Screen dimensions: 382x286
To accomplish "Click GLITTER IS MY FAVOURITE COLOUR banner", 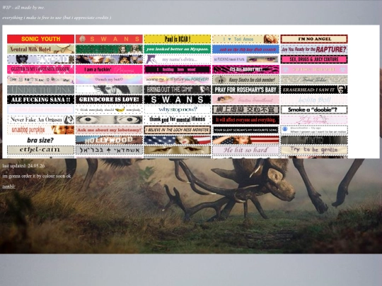I will coord(41,69).
